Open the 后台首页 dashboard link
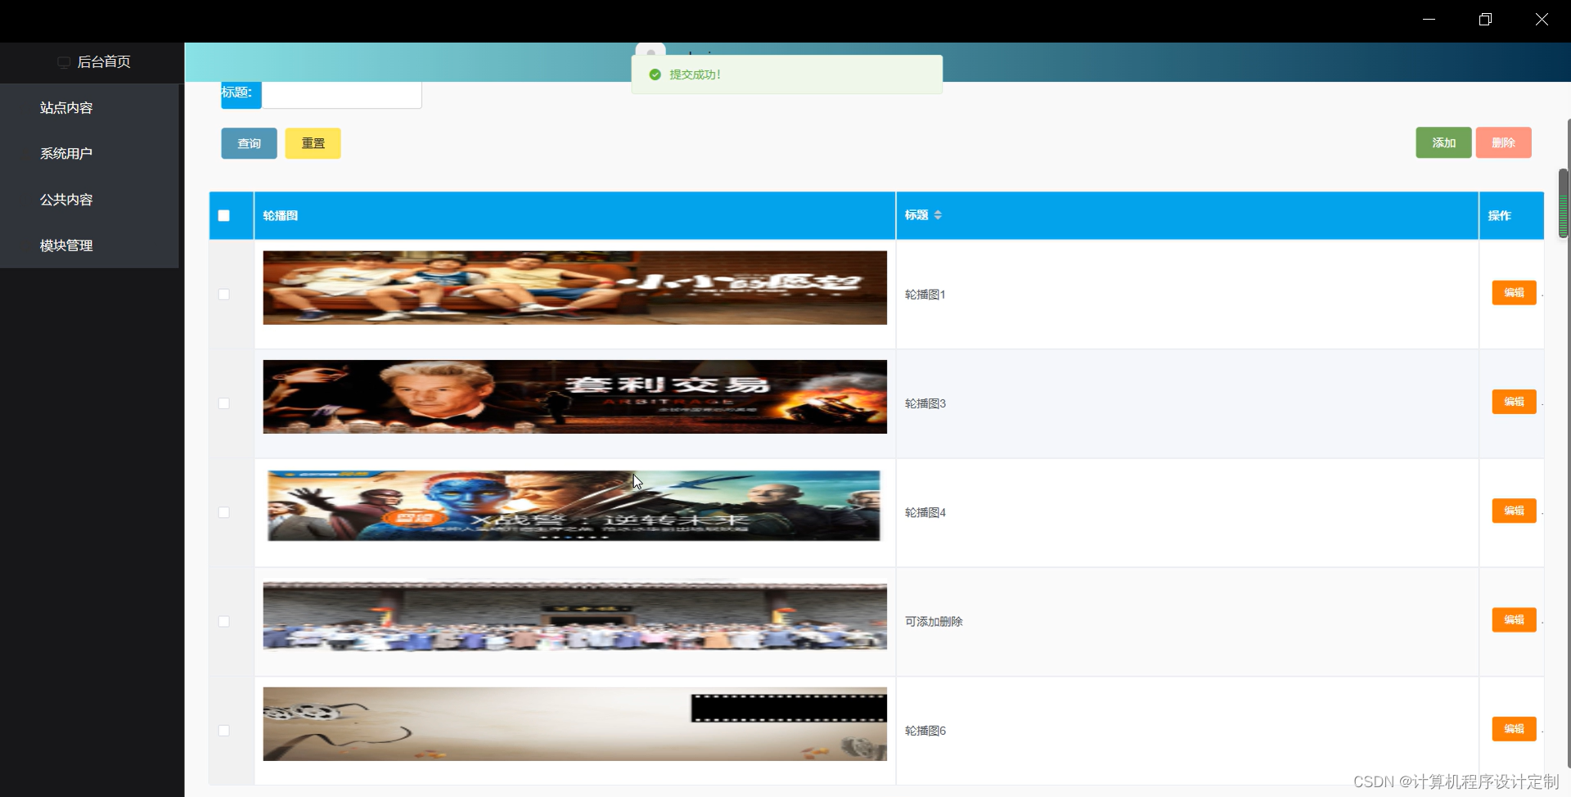This screenshot has width=1571, height=797. (x=104, y=62)
